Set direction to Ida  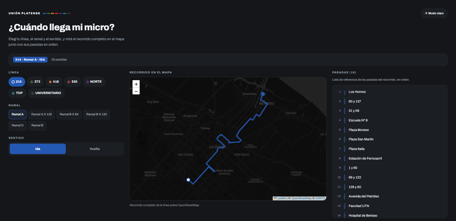point(38,149)
